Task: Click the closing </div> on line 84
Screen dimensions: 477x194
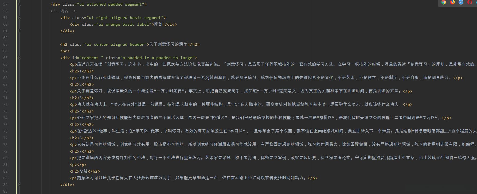Action: pyautogui.click(x=67, y=185)
